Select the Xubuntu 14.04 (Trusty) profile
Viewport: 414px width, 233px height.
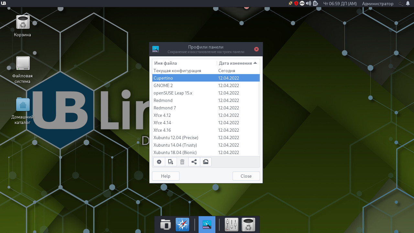[x=206, y=145]
